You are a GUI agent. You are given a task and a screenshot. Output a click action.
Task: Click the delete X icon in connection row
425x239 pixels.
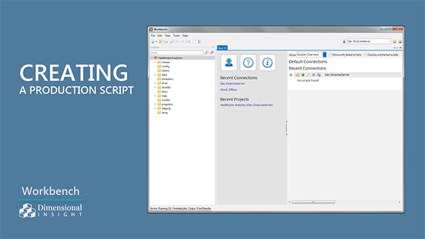[x=313, y=75]
